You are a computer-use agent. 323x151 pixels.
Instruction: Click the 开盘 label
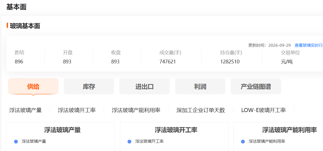click(68, 53)
